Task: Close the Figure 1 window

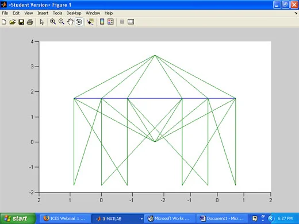Action: coord(294,5)
